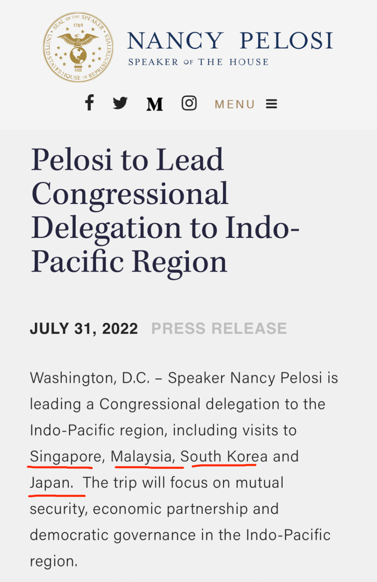Viewport: 377px width, 582px height.
Task: Click the underlined word "Singapore"
Action: click(x=66, y=456)
